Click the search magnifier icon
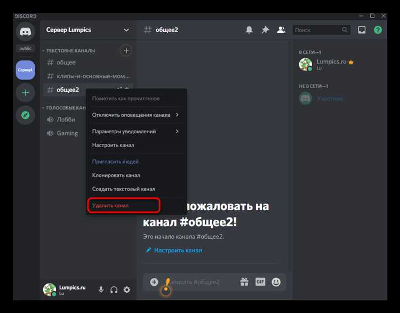This screenshot has width=400, height=313. (345, 30)
